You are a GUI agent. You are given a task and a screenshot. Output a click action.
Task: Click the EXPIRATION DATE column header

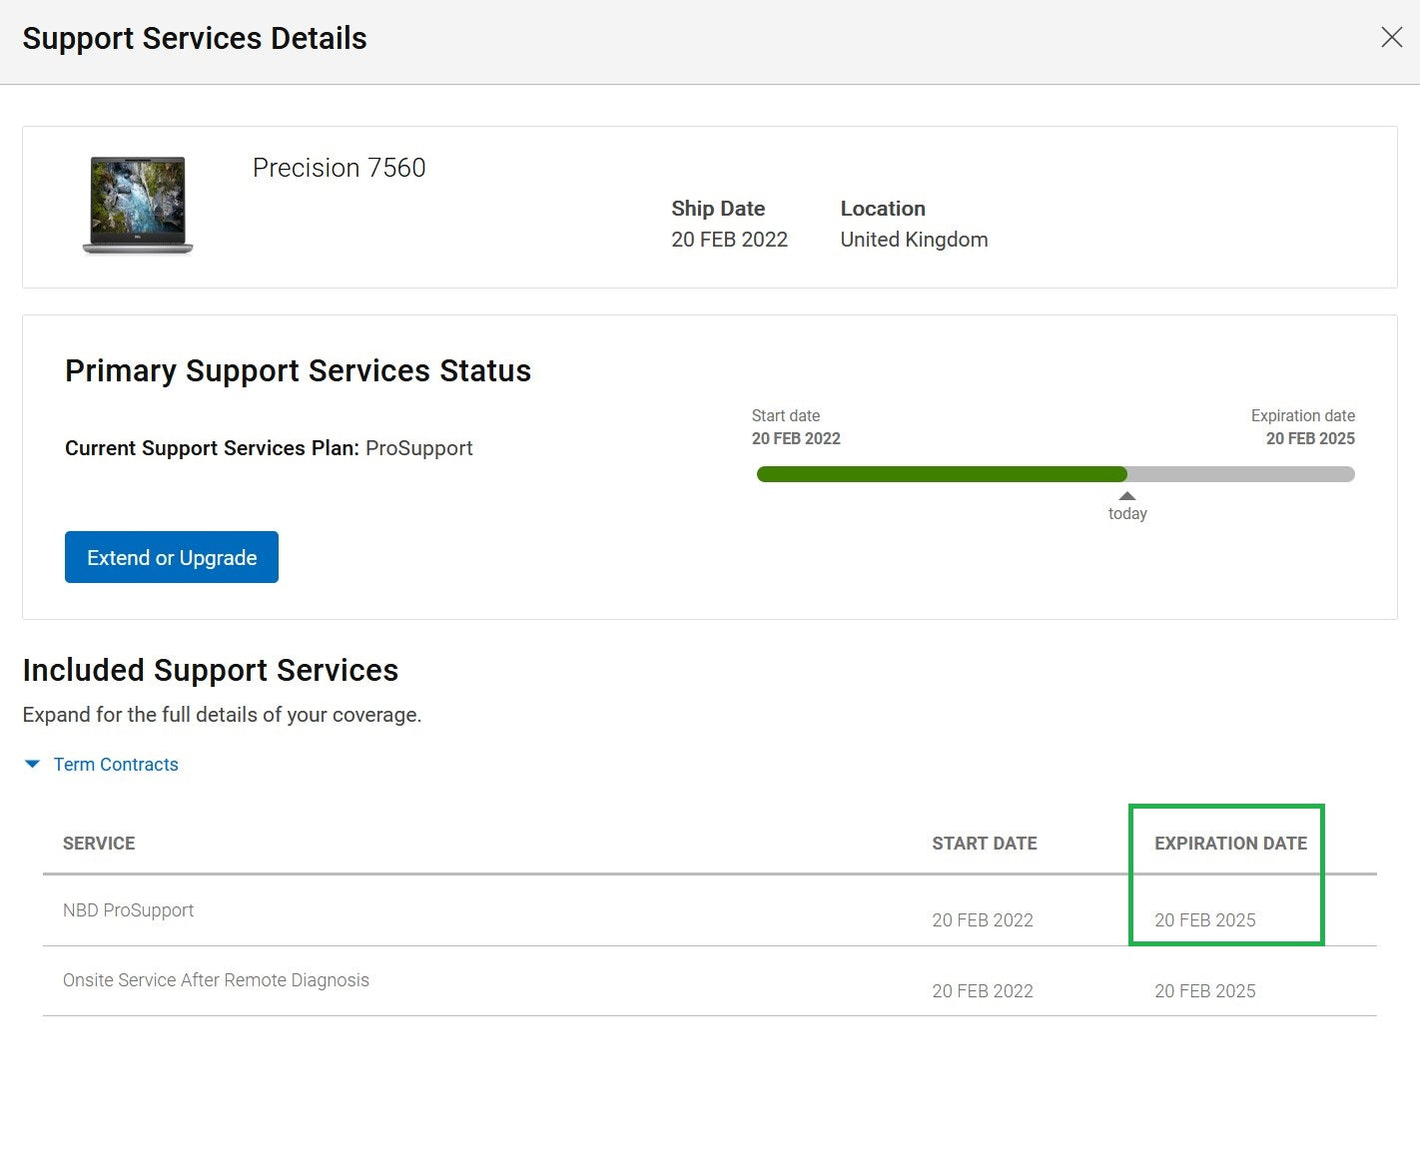pyautogui.click(x=1230, y=844)
